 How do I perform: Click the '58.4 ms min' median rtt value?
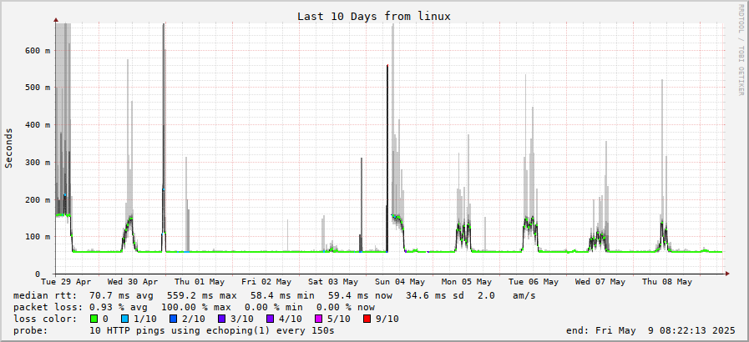(282, 296)
